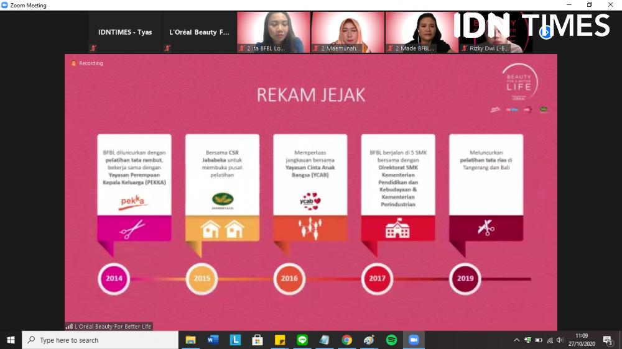Click the people icon on third card banner
Image resolution: width=622 pixels, height=349 pixels.
coord(310,228)
